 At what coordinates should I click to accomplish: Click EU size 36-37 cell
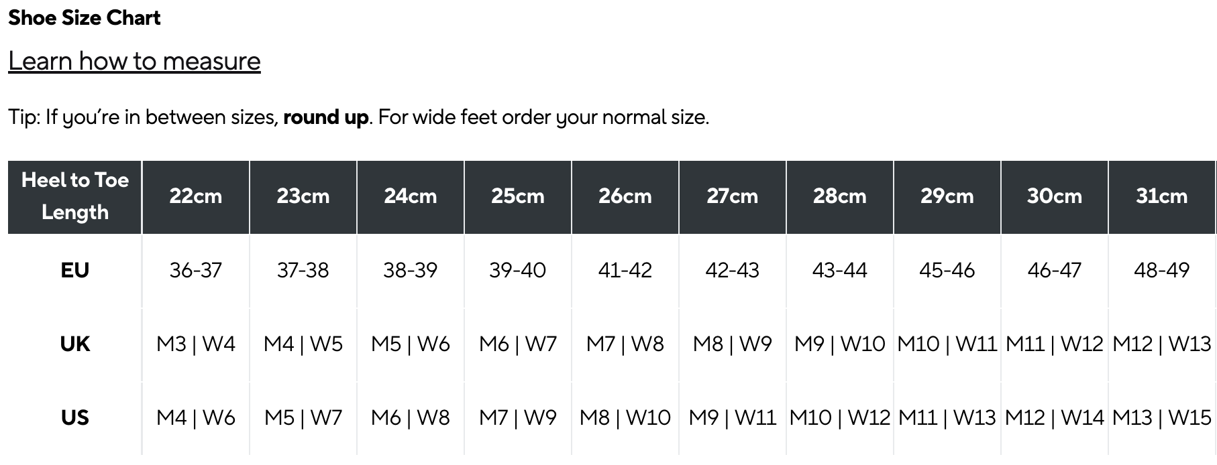point(195,270)
